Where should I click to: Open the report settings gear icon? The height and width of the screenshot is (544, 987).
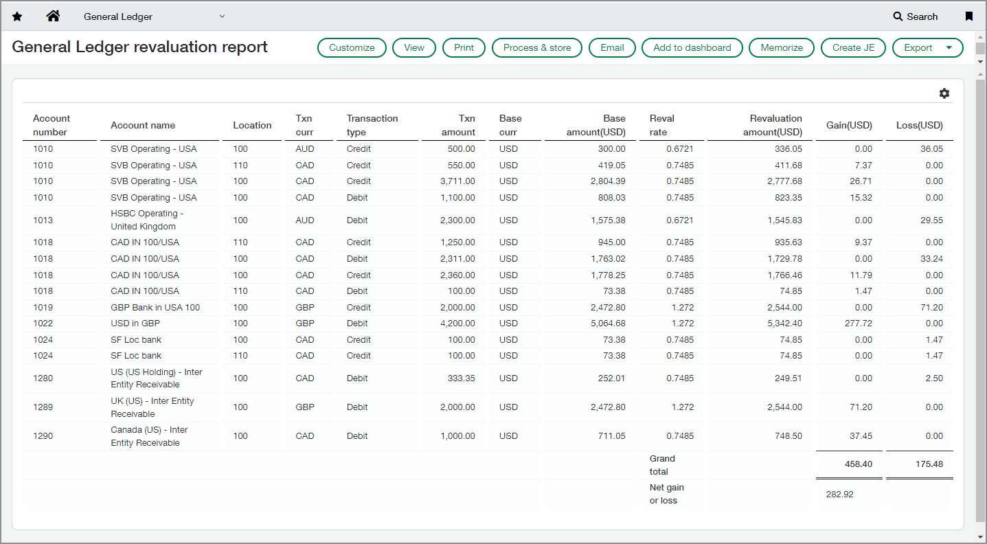944,93
